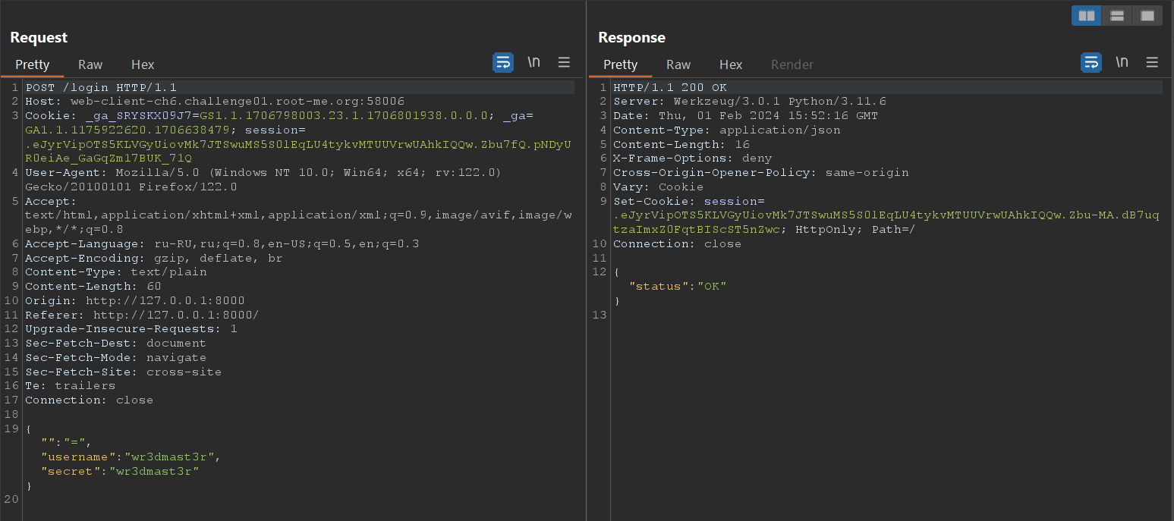The height and width of the screenshot is (521, 1174).
Task: Select the Request Pretty tab
Action: tap(32, 64)
